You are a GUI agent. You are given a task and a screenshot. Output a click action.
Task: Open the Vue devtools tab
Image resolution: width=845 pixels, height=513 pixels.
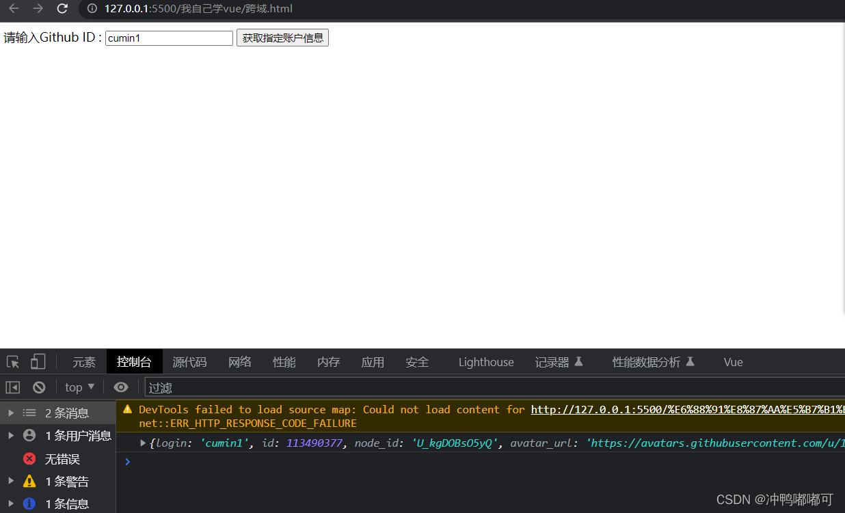pyautogui.click(x=733, y=362)
